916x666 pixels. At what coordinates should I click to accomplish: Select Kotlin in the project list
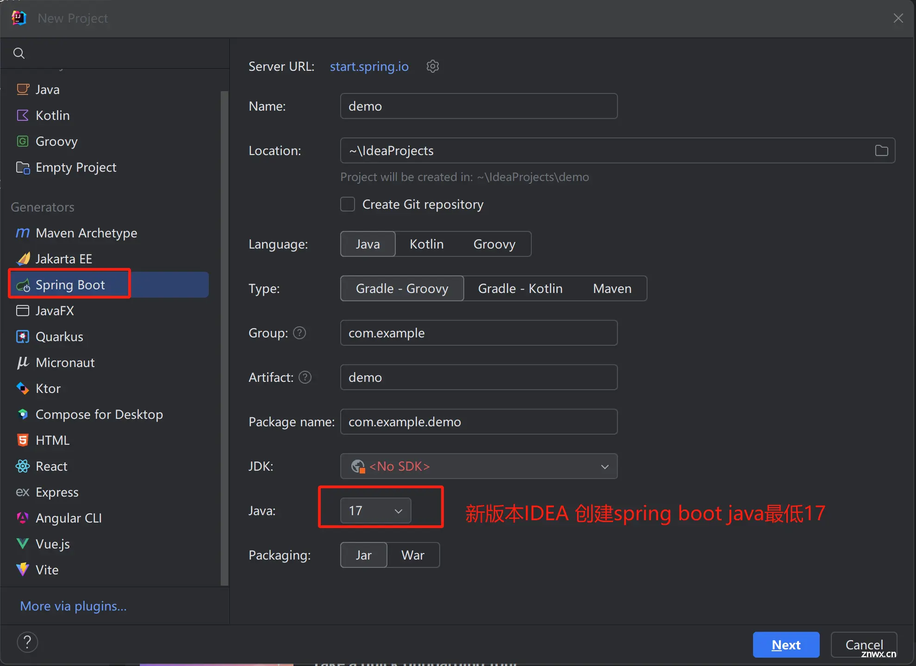point(109,115)
